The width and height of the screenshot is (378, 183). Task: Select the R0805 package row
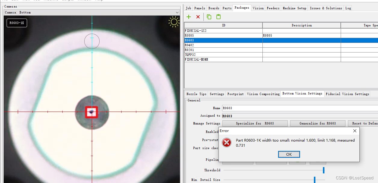click(281, 35)
